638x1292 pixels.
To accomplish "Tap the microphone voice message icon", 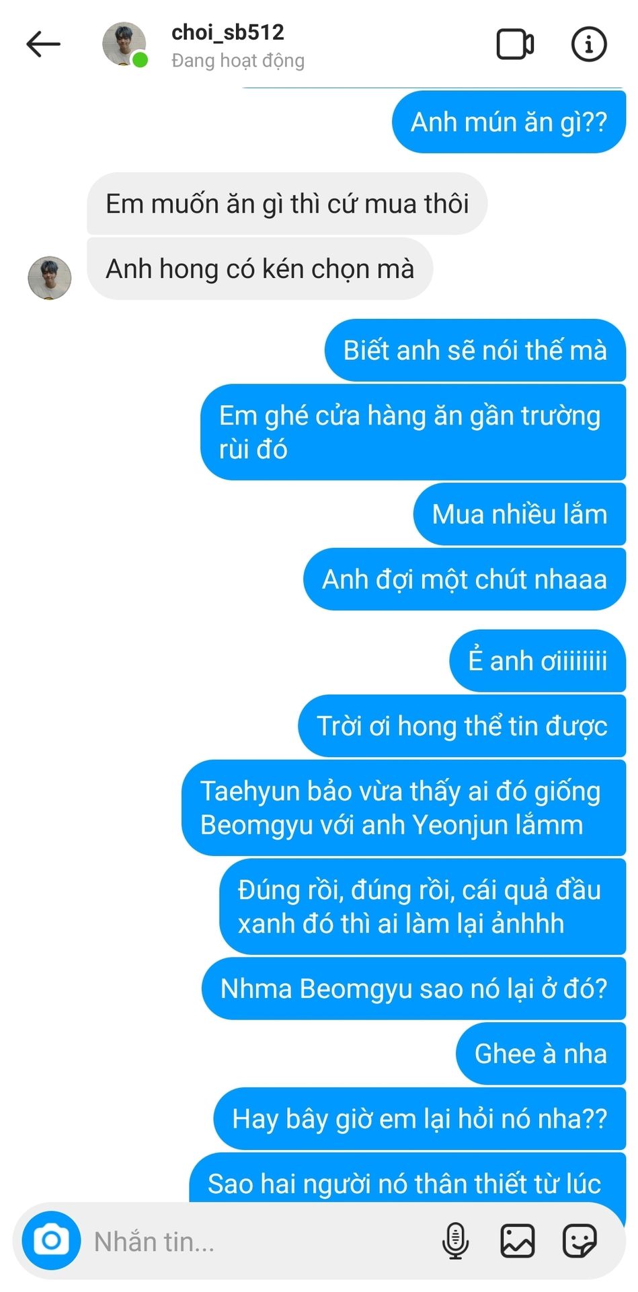I will pyautogui.click(x=455, y=1240).
